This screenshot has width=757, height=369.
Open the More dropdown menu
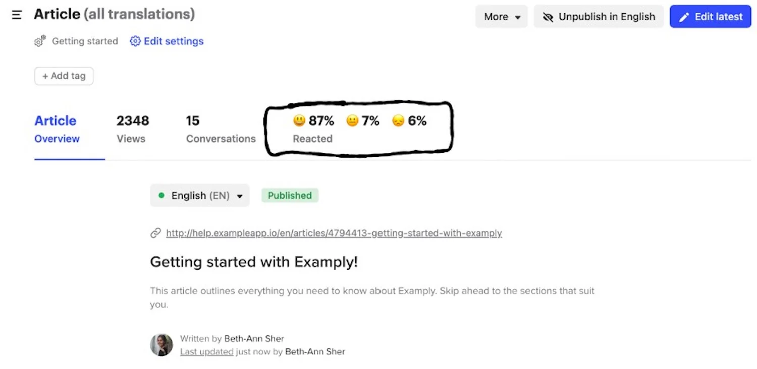tap(502, 17)
